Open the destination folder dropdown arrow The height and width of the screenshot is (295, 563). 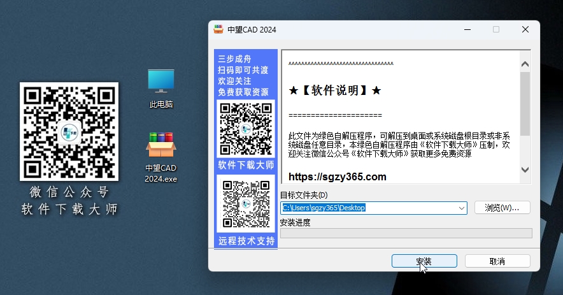[x=461, y=208]
